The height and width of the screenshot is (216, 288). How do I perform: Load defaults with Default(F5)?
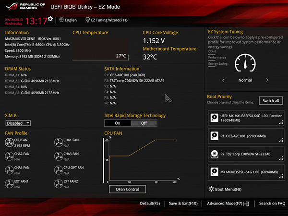coord(150,204)
